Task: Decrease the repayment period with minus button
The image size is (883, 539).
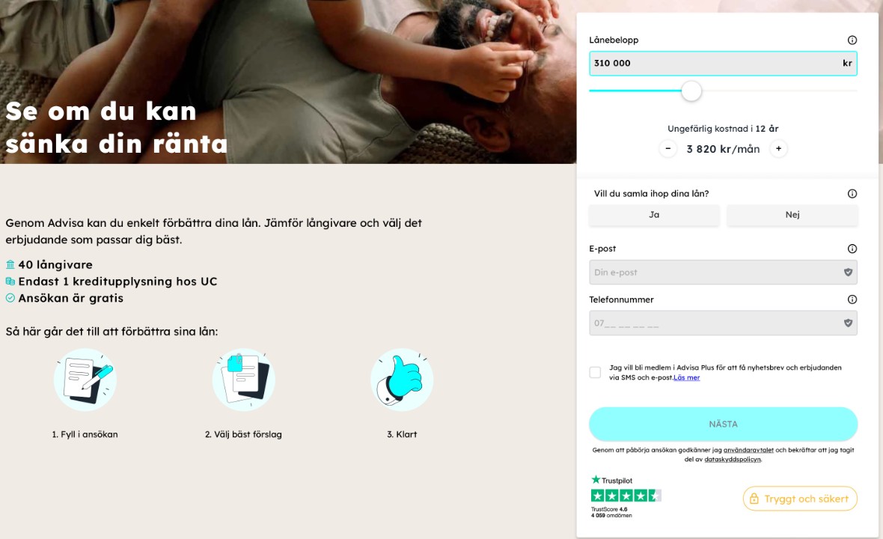Action: click(x=668, y=149)
